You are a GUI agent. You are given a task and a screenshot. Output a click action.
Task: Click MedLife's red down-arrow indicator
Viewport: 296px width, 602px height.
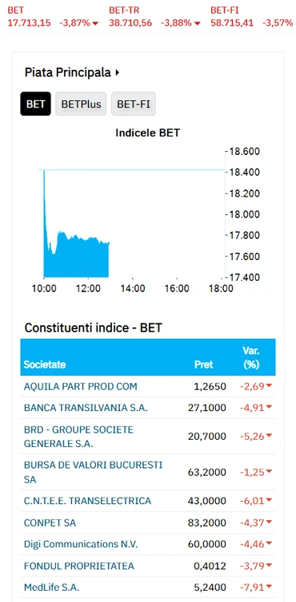[269, 586]
